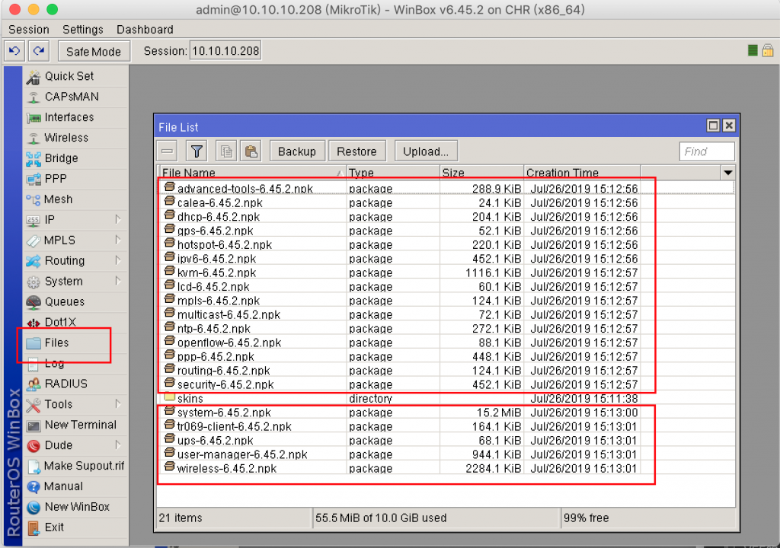The height and width of the screenshot is (548, 780).
Task: Click the Redo arrow icon in toolbar
Action: pos(39,51)
